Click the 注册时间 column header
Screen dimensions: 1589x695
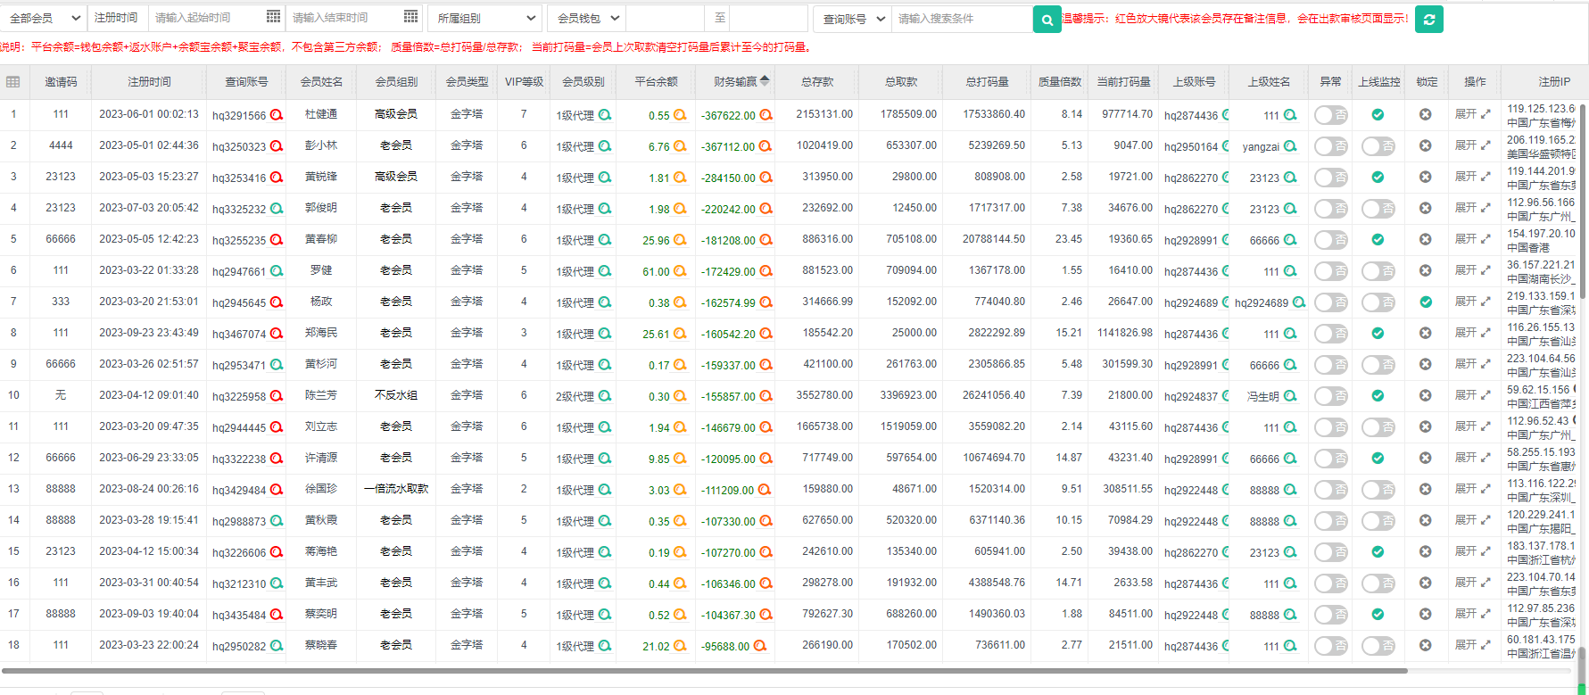point(148,82)
